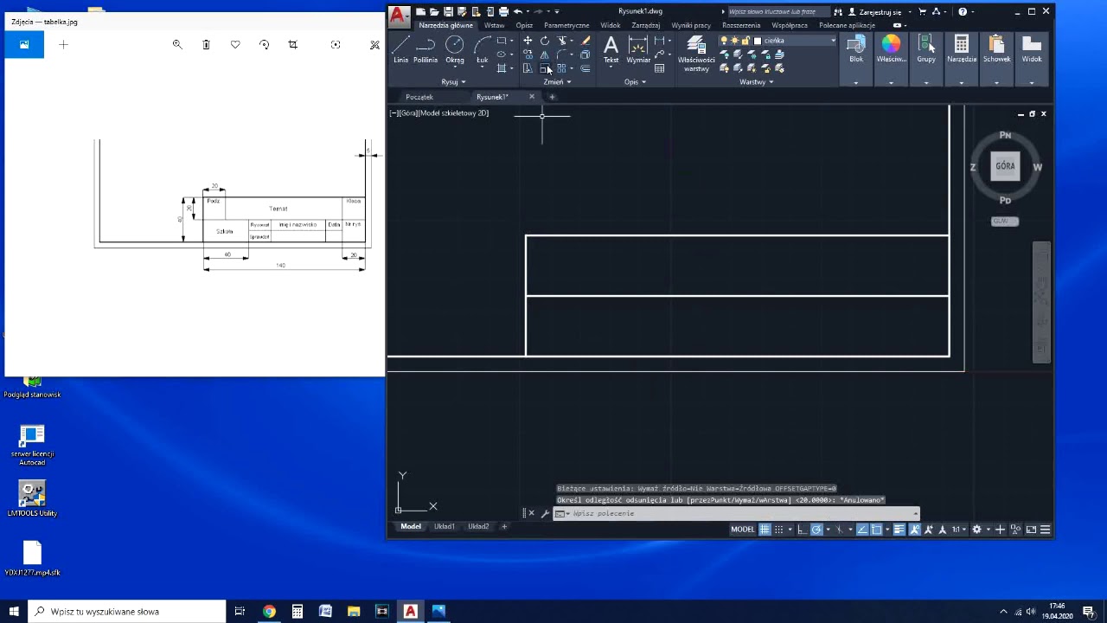Switch to the Układ1 layout tab

tap(445, 527)
